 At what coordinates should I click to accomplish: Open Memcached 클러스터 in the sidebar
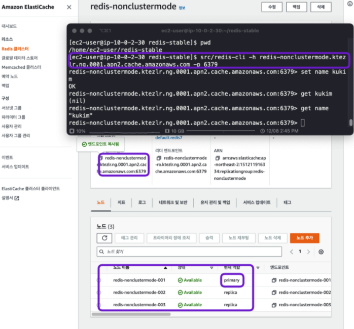[21, 67]
